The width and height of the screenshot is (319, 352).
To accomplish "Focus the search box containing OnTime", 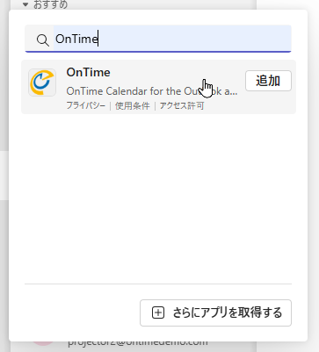I will point(158,39).
